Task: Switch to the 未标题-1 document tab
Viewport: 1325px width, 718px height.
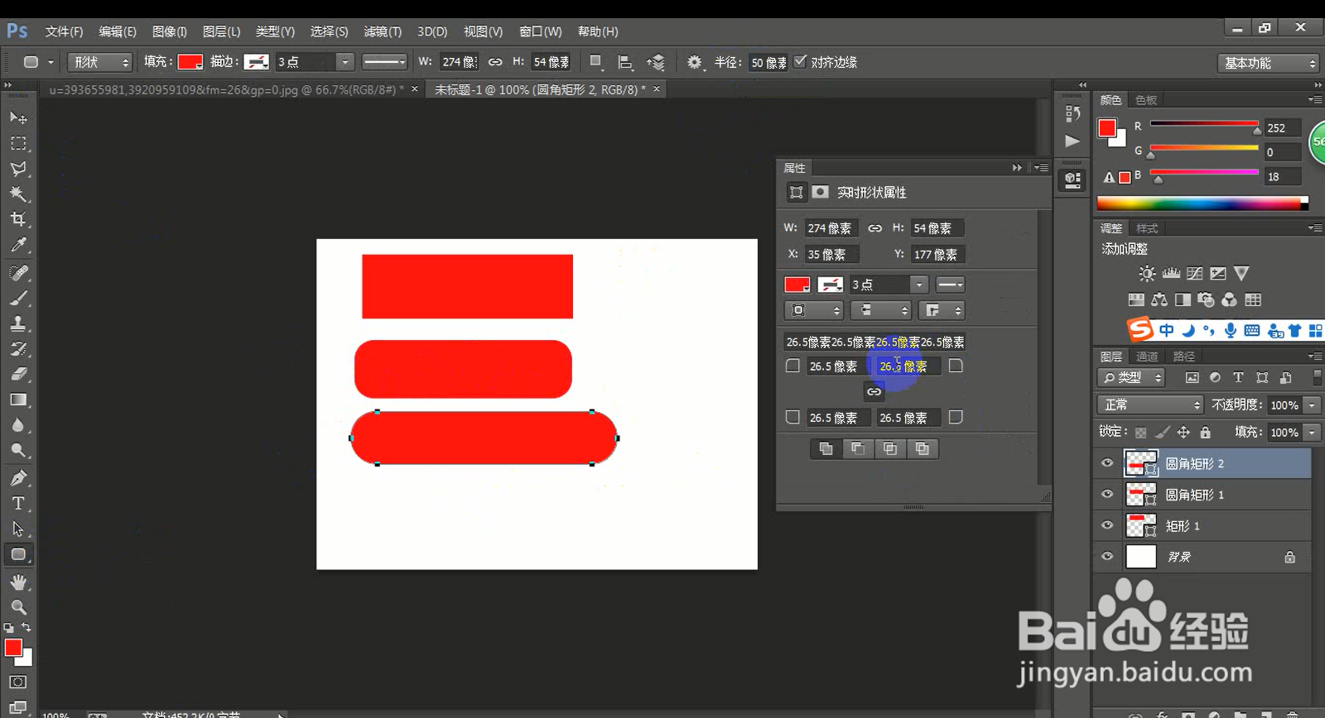Action: pyautogui.click(x=539, y=89)
